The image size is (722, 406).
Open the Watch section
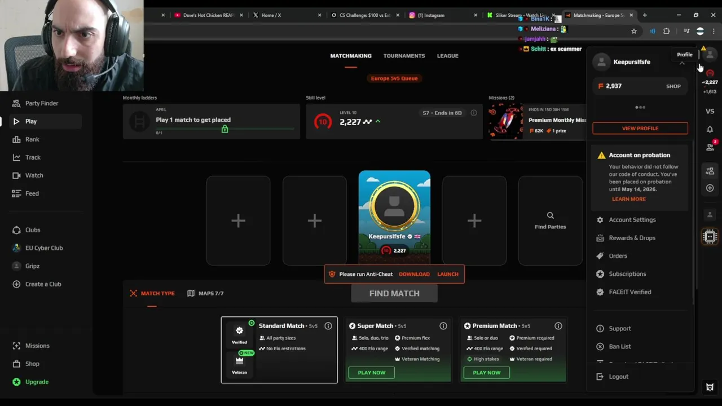click(34, 175)
